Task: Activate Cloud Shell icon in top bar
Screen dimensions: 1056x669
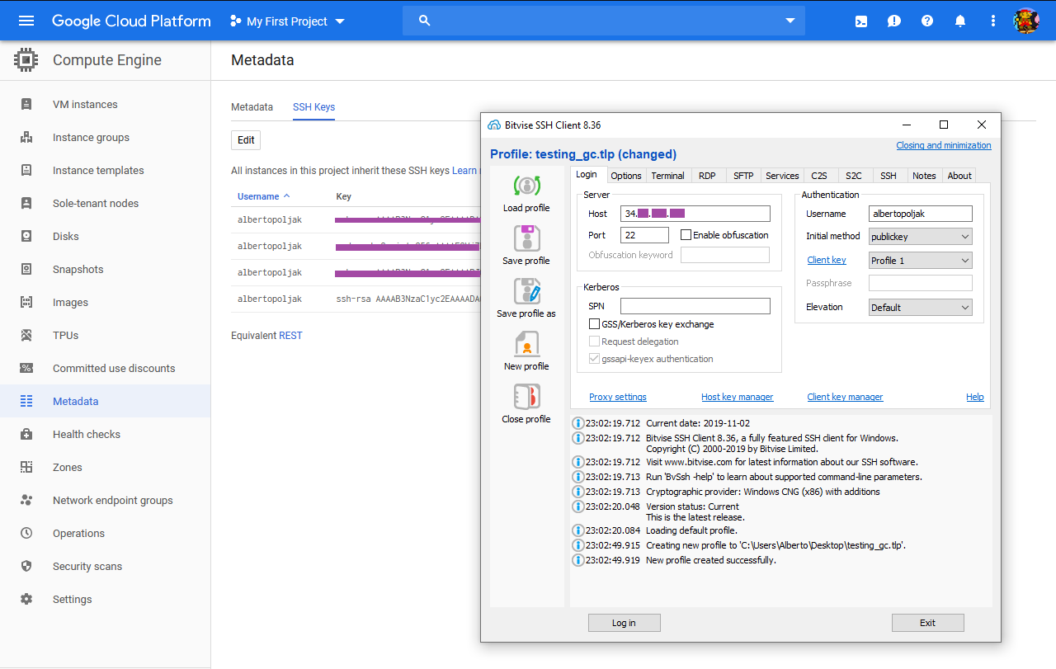Action: pos(861,21)
